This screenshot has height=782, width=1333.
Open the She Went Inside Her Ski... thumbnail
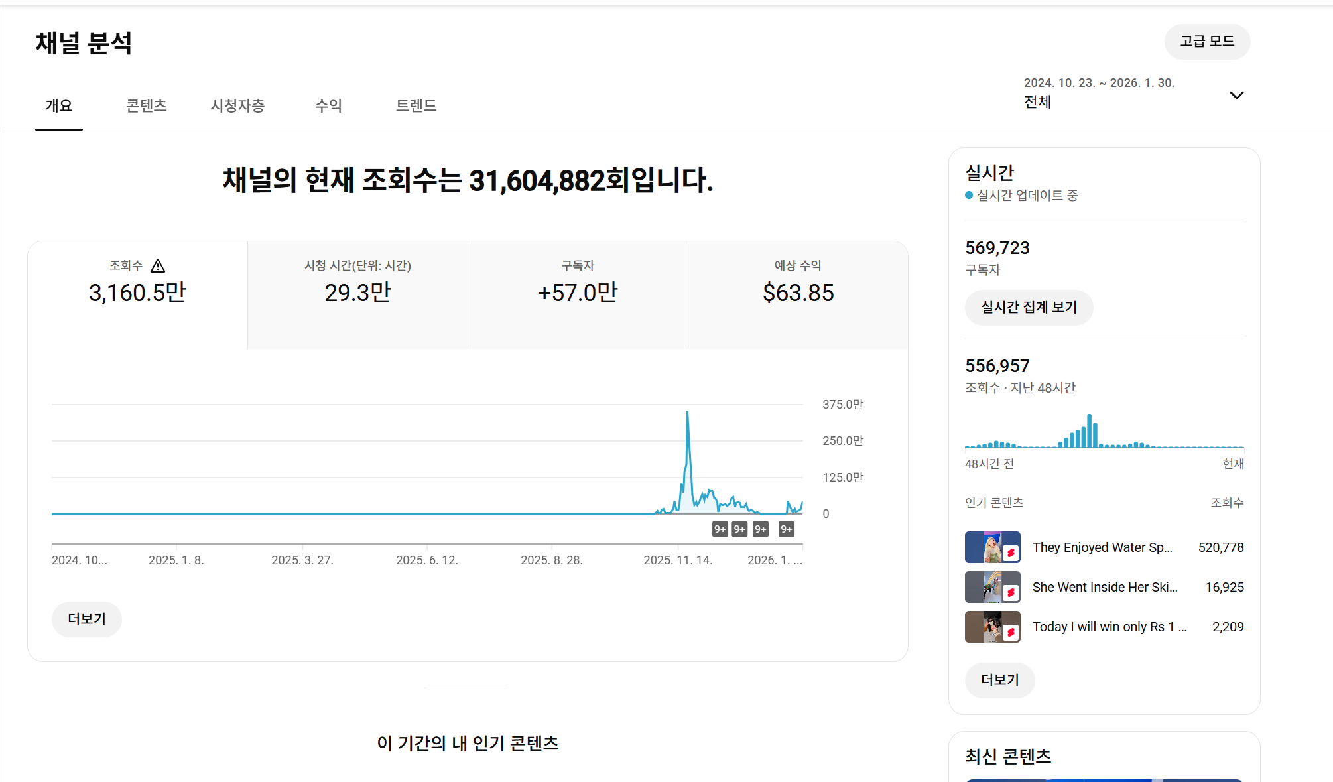click(992, 587)
